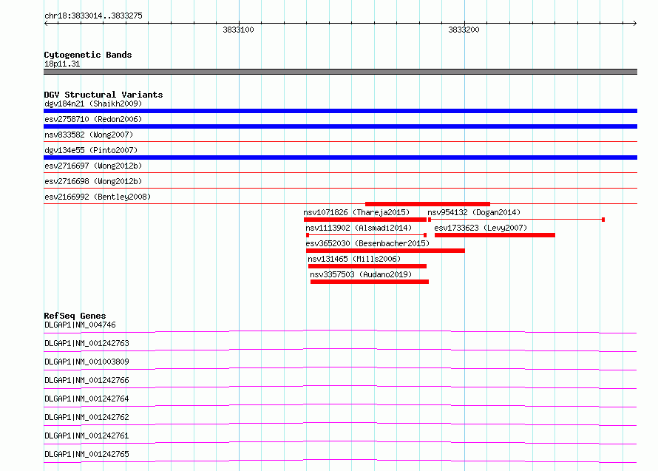
Task: Click the left arrow of the ruler
Action: click(x=47, y=24)
